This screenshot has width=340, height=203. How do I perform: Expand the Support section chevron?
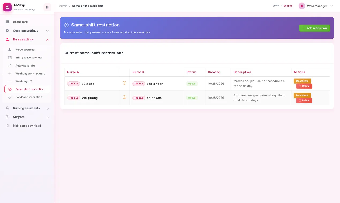tap(48, 117)
